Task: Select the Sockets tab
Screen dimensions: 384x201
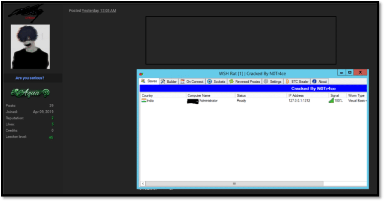Action: [216, 82]
